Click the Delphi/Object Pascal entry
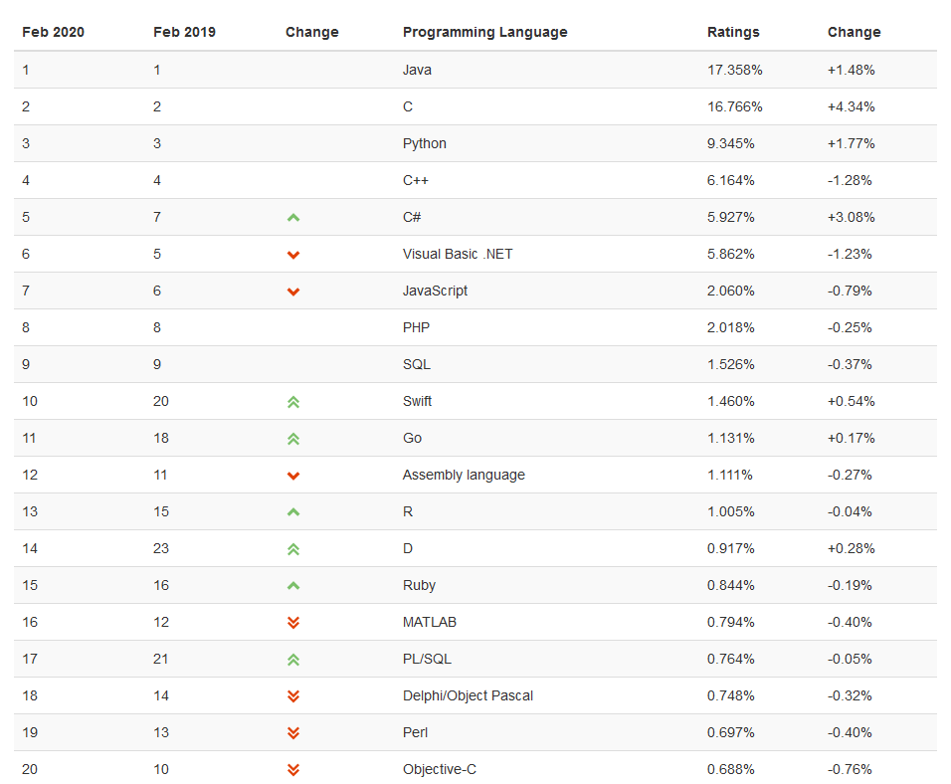Screen dimensions: 951x784 (468, 695)
